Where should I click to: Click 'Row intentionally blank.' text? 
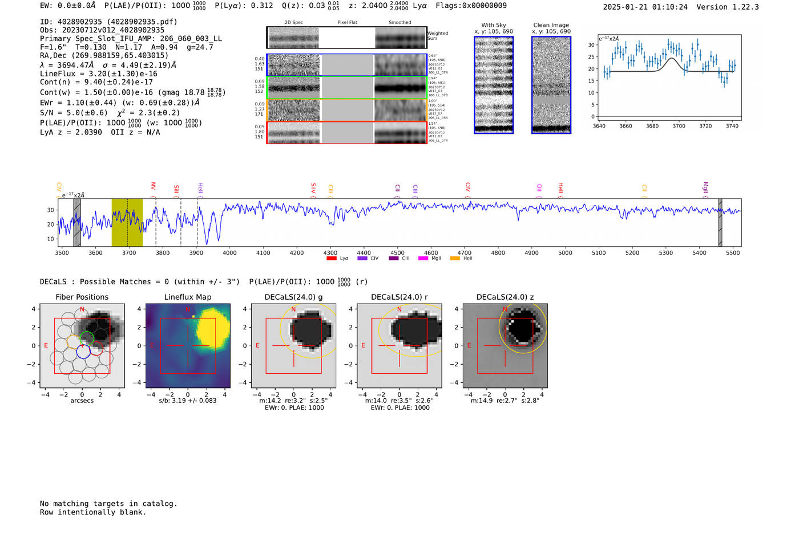coord(93,512)
